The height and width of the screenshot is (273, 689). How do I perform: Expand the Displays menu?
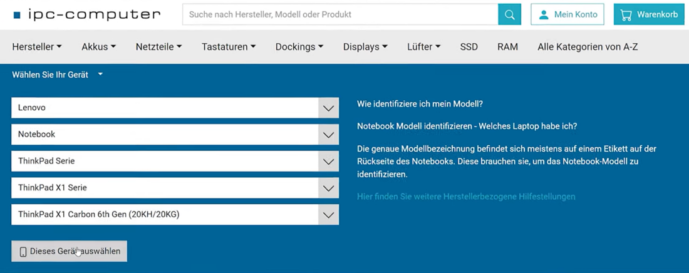coord(365,46)
